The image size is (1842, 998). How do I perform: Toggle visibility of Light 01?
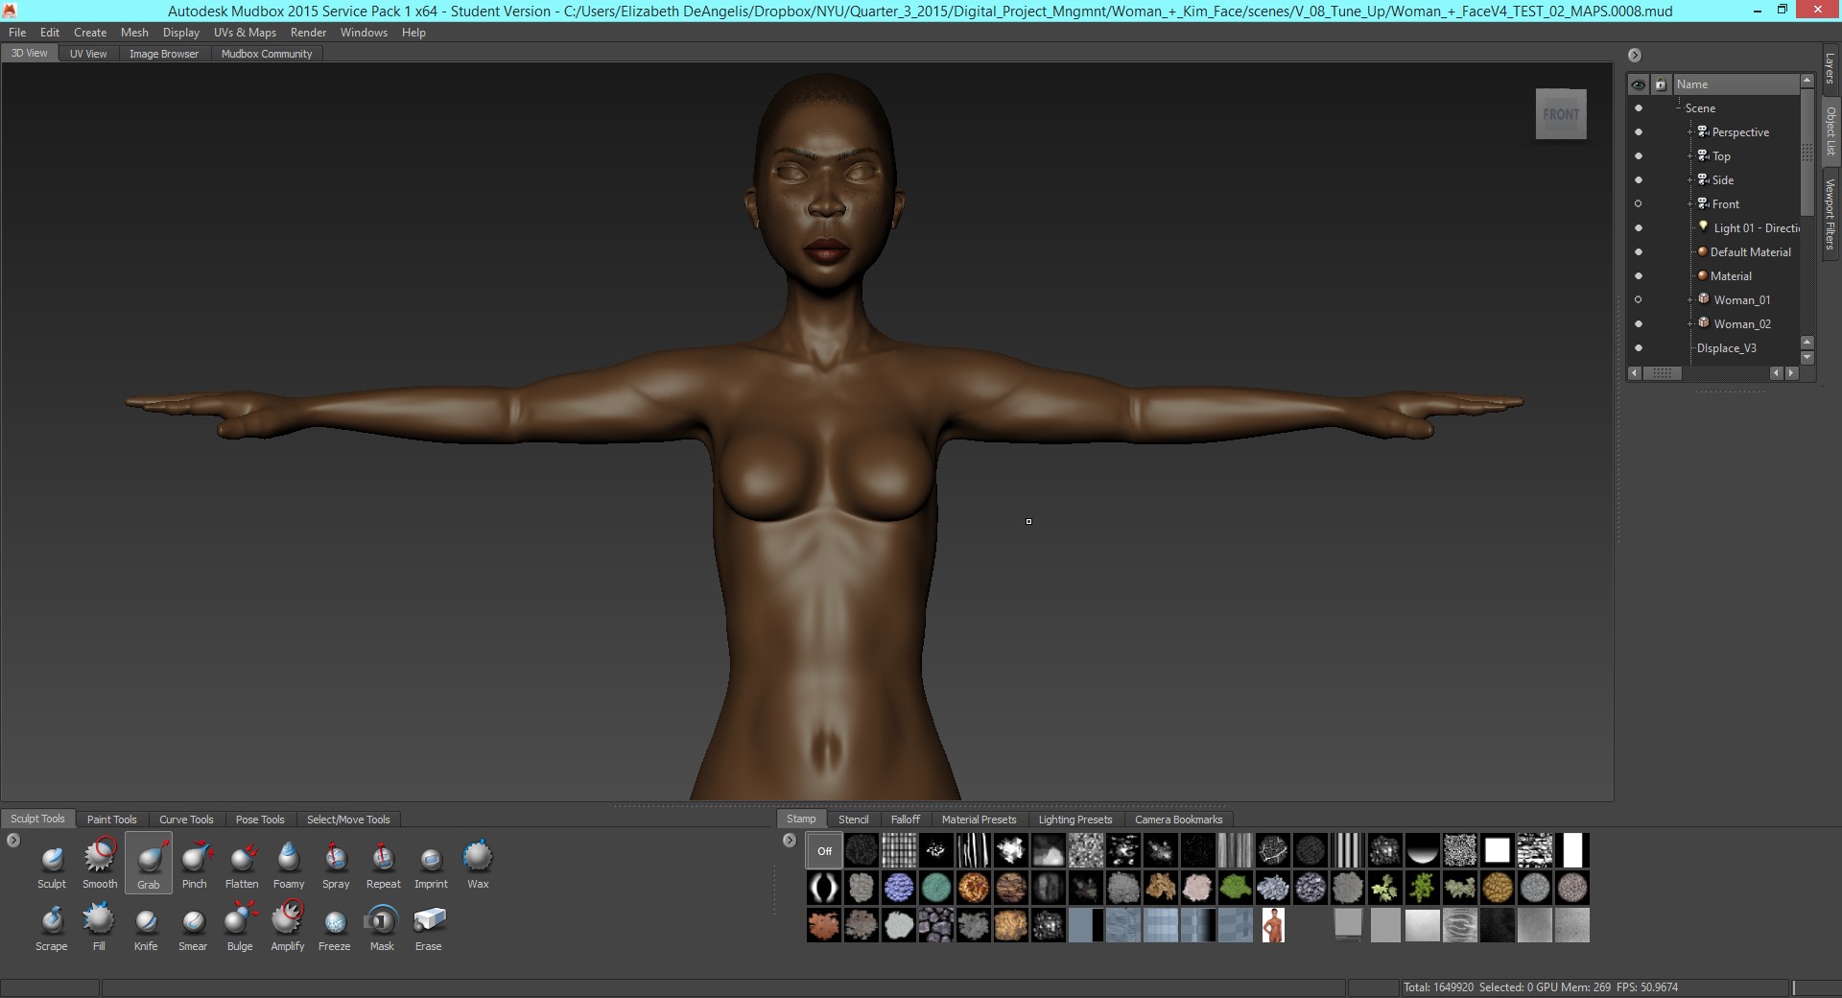pos(1638,228)
